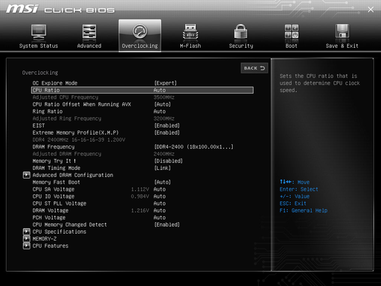Select DRAM Voltage Auto field
Viewport: 381px width, 286px height.
click(160, 210)
